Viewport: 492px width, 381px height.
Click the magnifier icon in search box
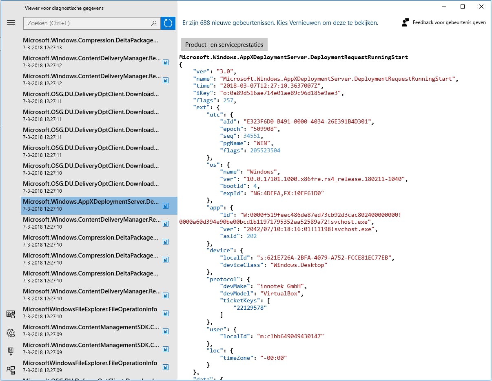(x=154, y=23)
